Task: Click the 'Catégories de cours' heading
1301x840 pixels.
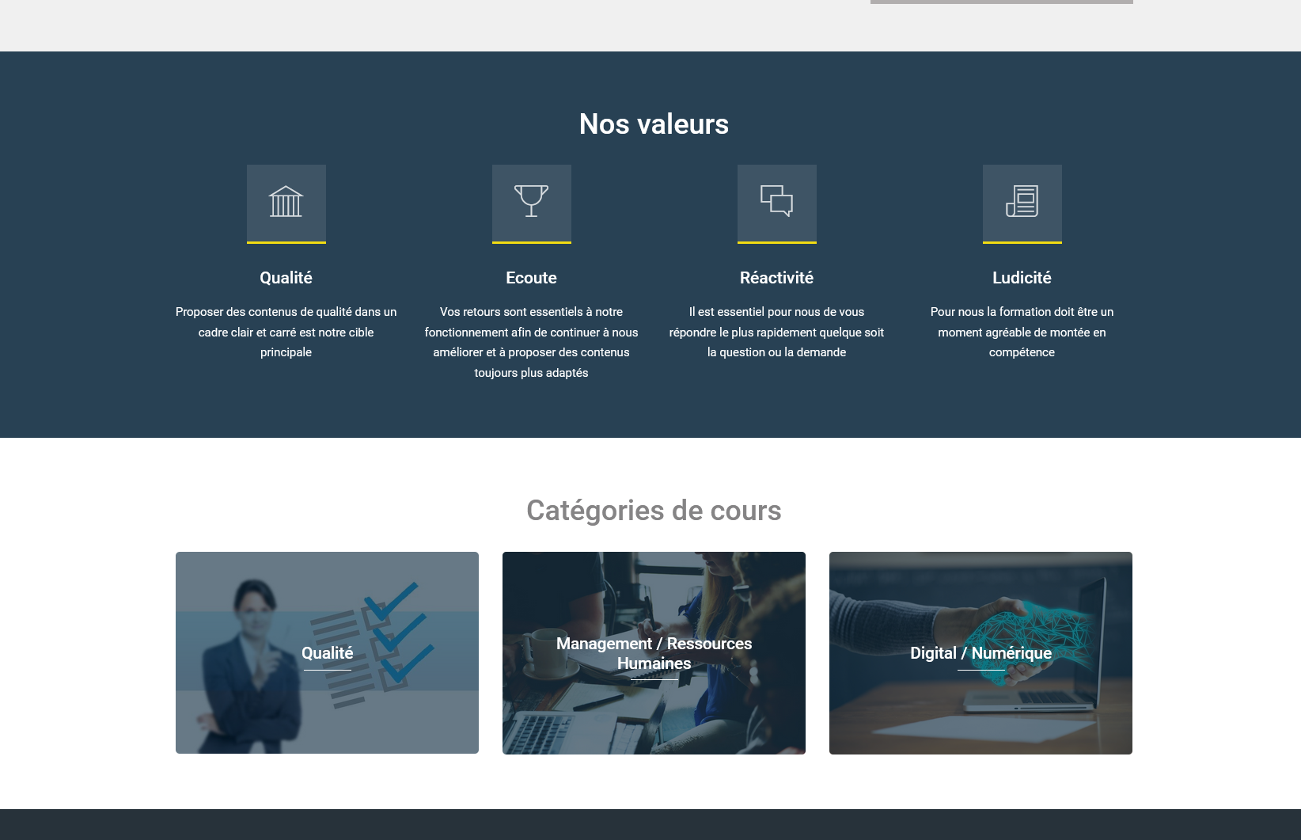Action: pos(654,511)
